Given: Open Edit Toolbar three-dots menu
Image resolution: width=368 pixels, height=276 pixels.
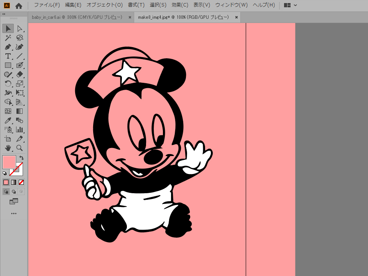Looking at the screenshot, I should click(x=14, y=213).
